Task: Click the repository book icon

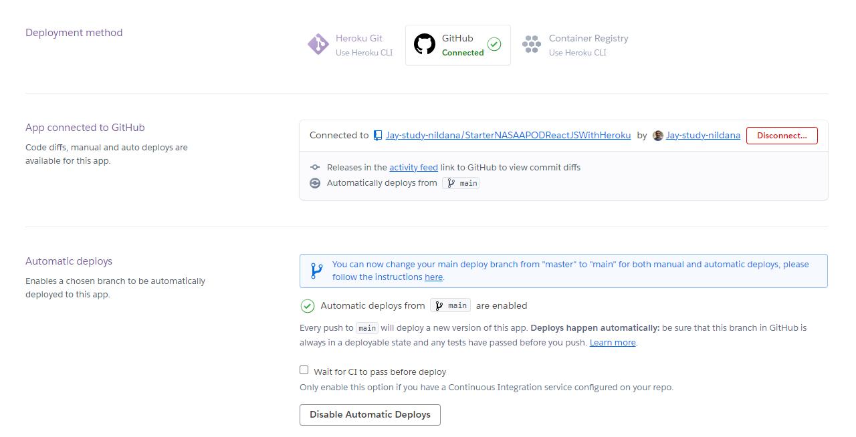Action: [378, 135]
